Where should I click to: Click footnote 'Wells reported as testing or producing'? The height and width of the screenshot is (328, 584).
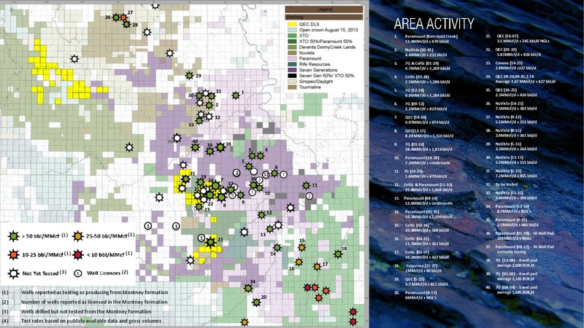[x=94, y=293]
